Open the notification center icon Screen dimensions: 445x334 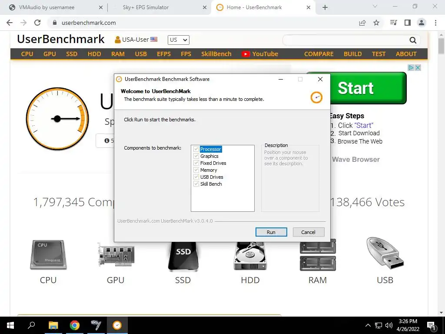click(432, 325)
